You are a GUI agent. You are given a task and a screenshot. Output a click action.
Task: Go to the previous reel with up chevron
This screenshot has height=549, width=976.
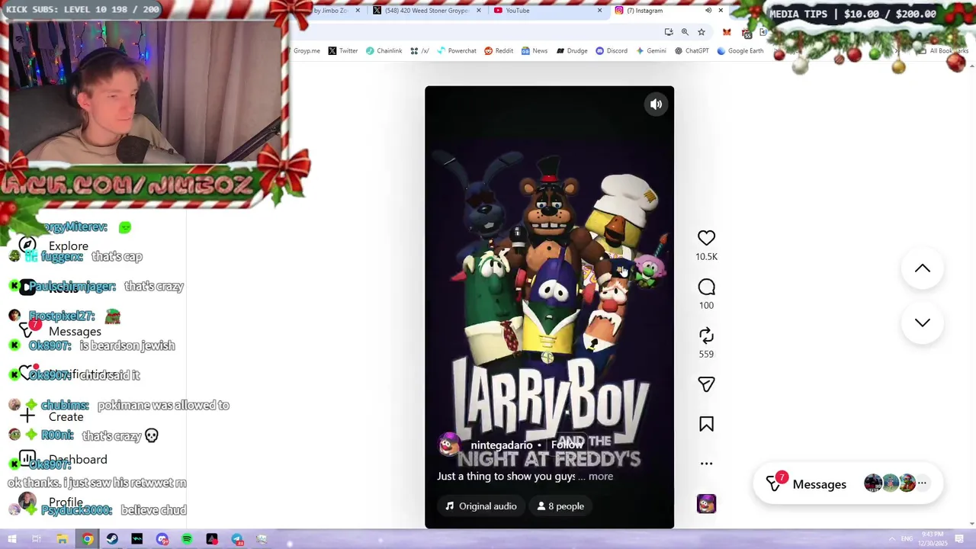click(923, 268)
